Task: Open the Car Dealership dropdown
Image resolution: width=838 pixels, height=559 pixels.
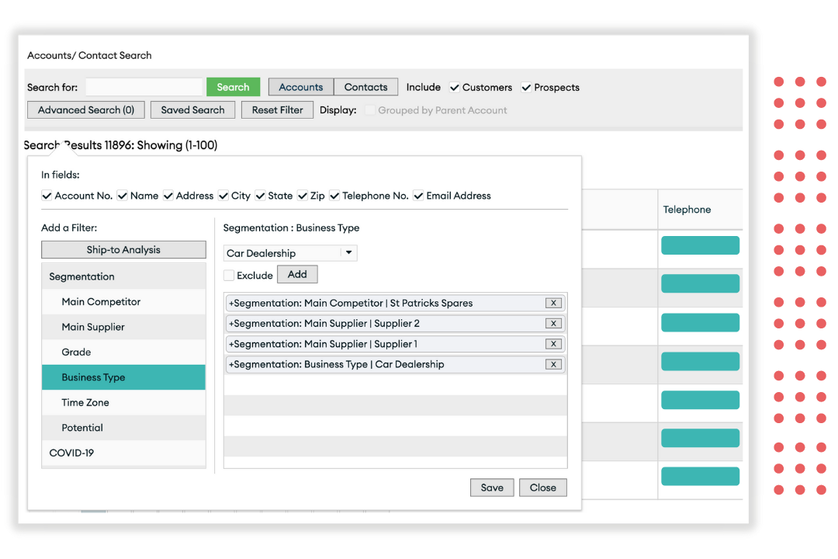Action: [348, 253]
